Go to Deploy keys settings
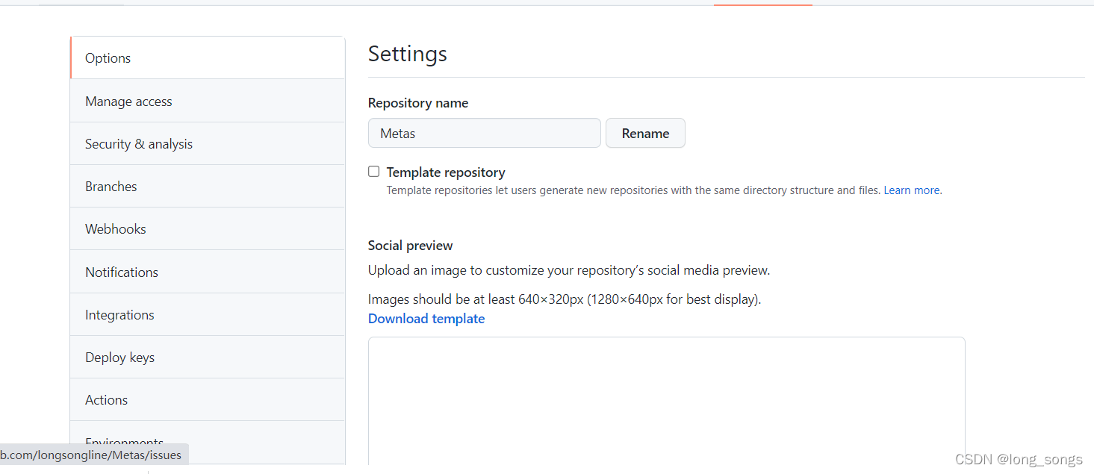Image resolution: width=1094 pixels, height=474 pixels. pyautogui.click(x=119, y=358)
